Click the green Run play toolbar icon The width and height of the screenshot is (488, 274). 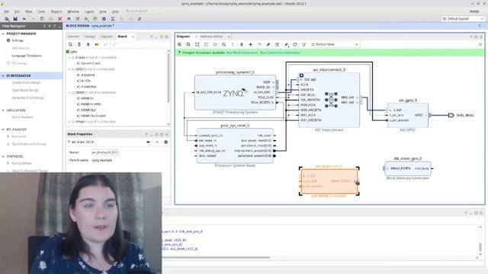click(x=86, y=19)
